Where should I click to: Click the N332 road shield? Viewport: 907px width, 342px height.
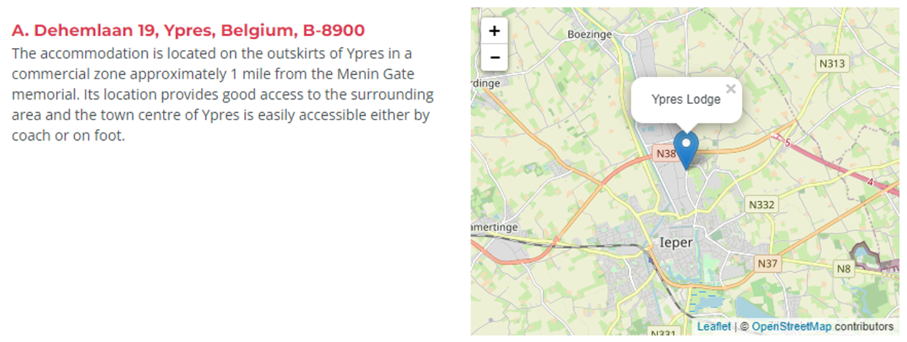(761, 204)
